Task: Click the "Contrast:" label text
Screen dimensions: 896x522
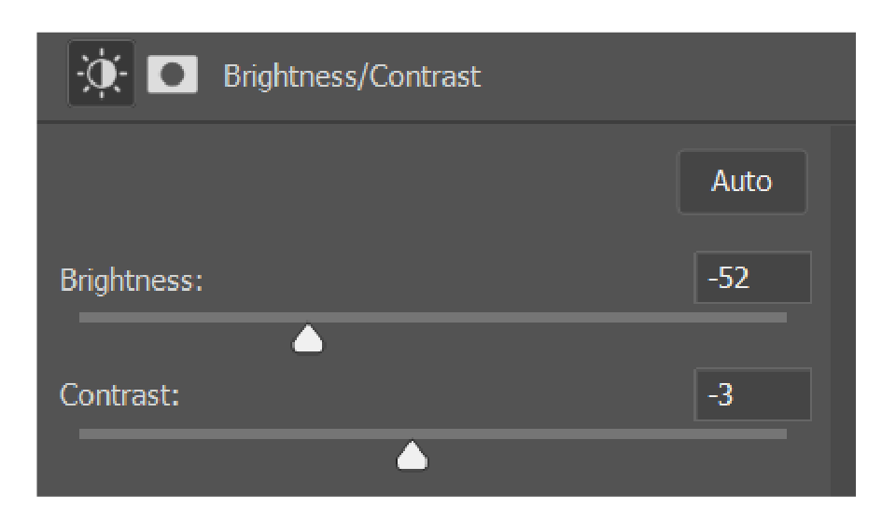Action: pos(119,395)
